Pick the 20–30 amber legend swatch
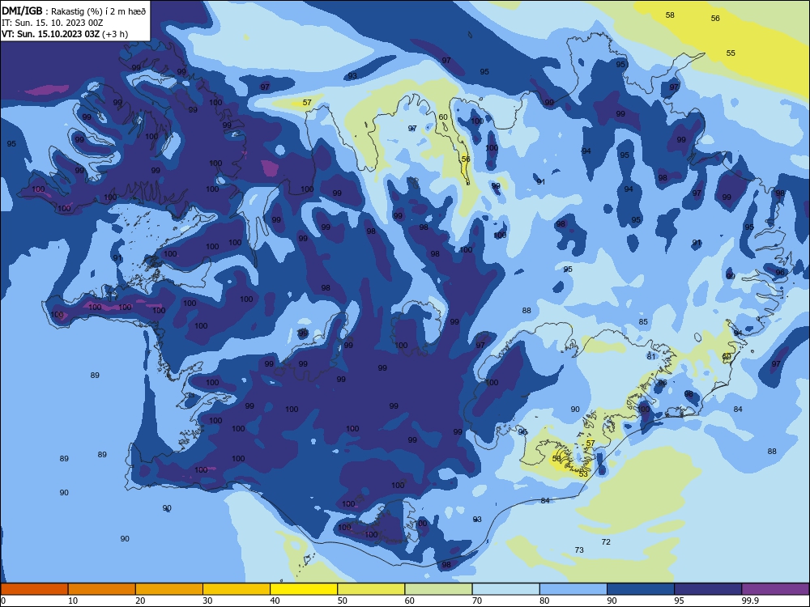810x607 pixels. click(169, 589)
